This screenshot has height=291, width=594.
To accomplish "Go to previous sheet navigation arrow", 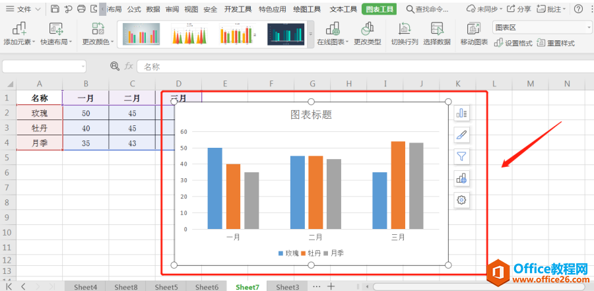I will (23, 286).
